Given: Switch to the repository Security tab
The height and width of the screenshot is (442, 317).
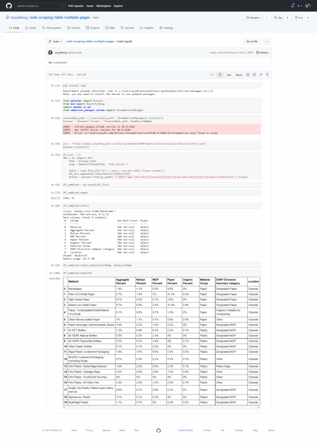Looking at the screenshot, I should click(127, 28).
